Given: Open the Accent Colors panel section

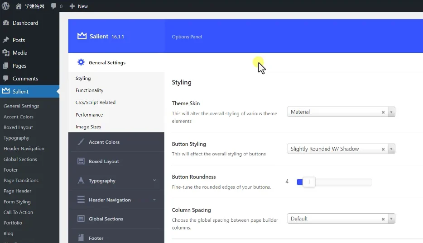Looking at the screenshot, I should (116, 142).
